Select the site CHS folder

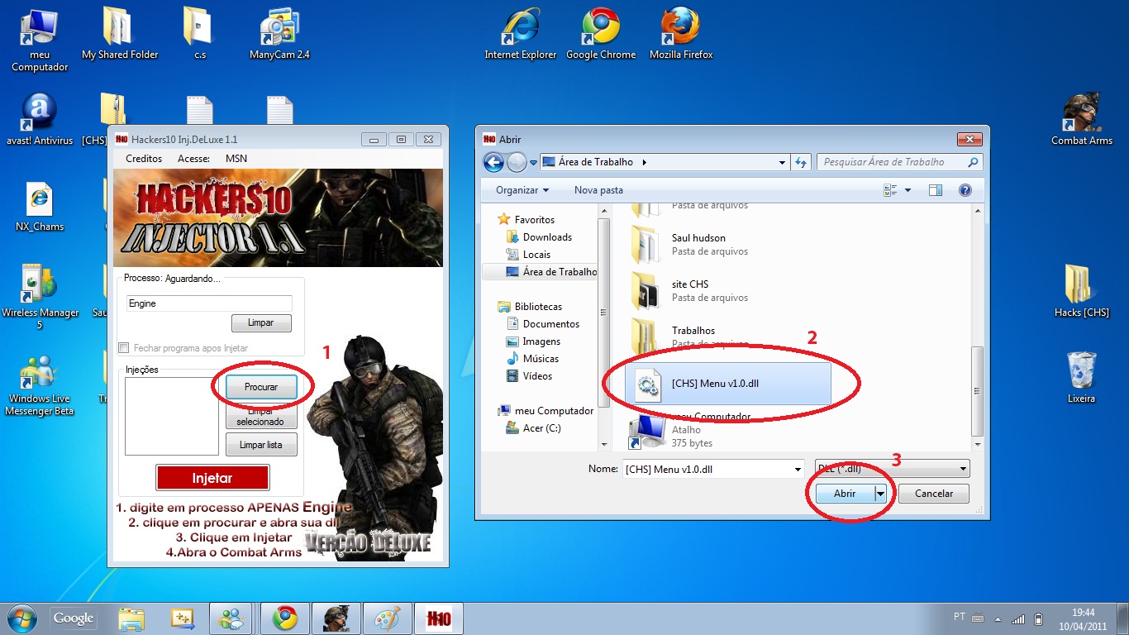[x=730, y=290]
